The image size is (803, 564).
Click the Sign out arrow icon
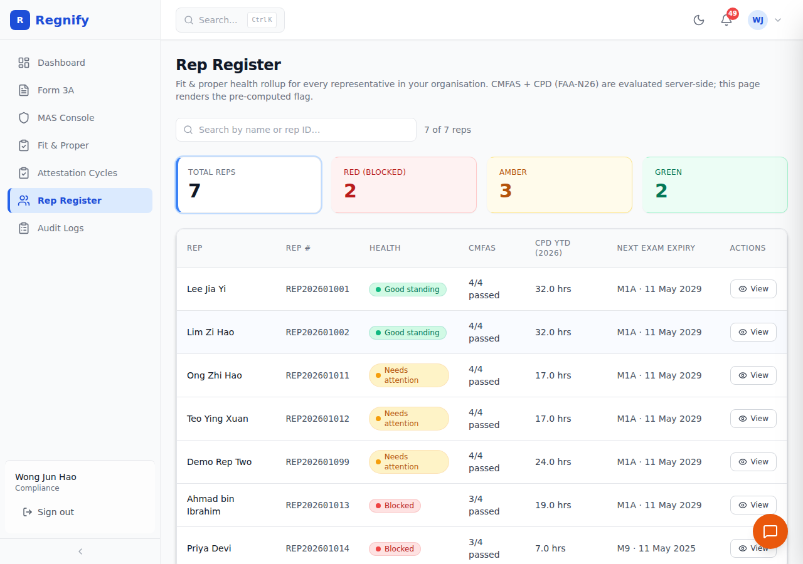(x=28, y=512)
